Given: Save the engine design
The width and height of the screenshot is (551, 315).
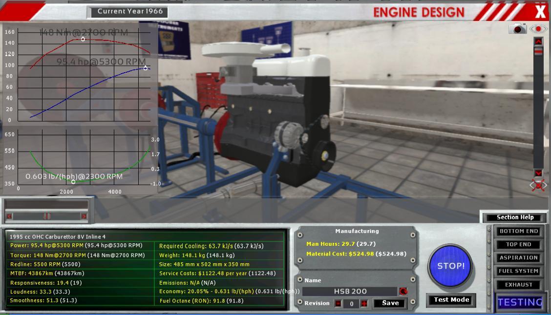Looking at the screenshot, I should click(390, 303).
